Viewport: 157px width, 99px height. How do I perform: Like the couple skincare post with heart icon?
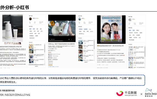(98, 65)
